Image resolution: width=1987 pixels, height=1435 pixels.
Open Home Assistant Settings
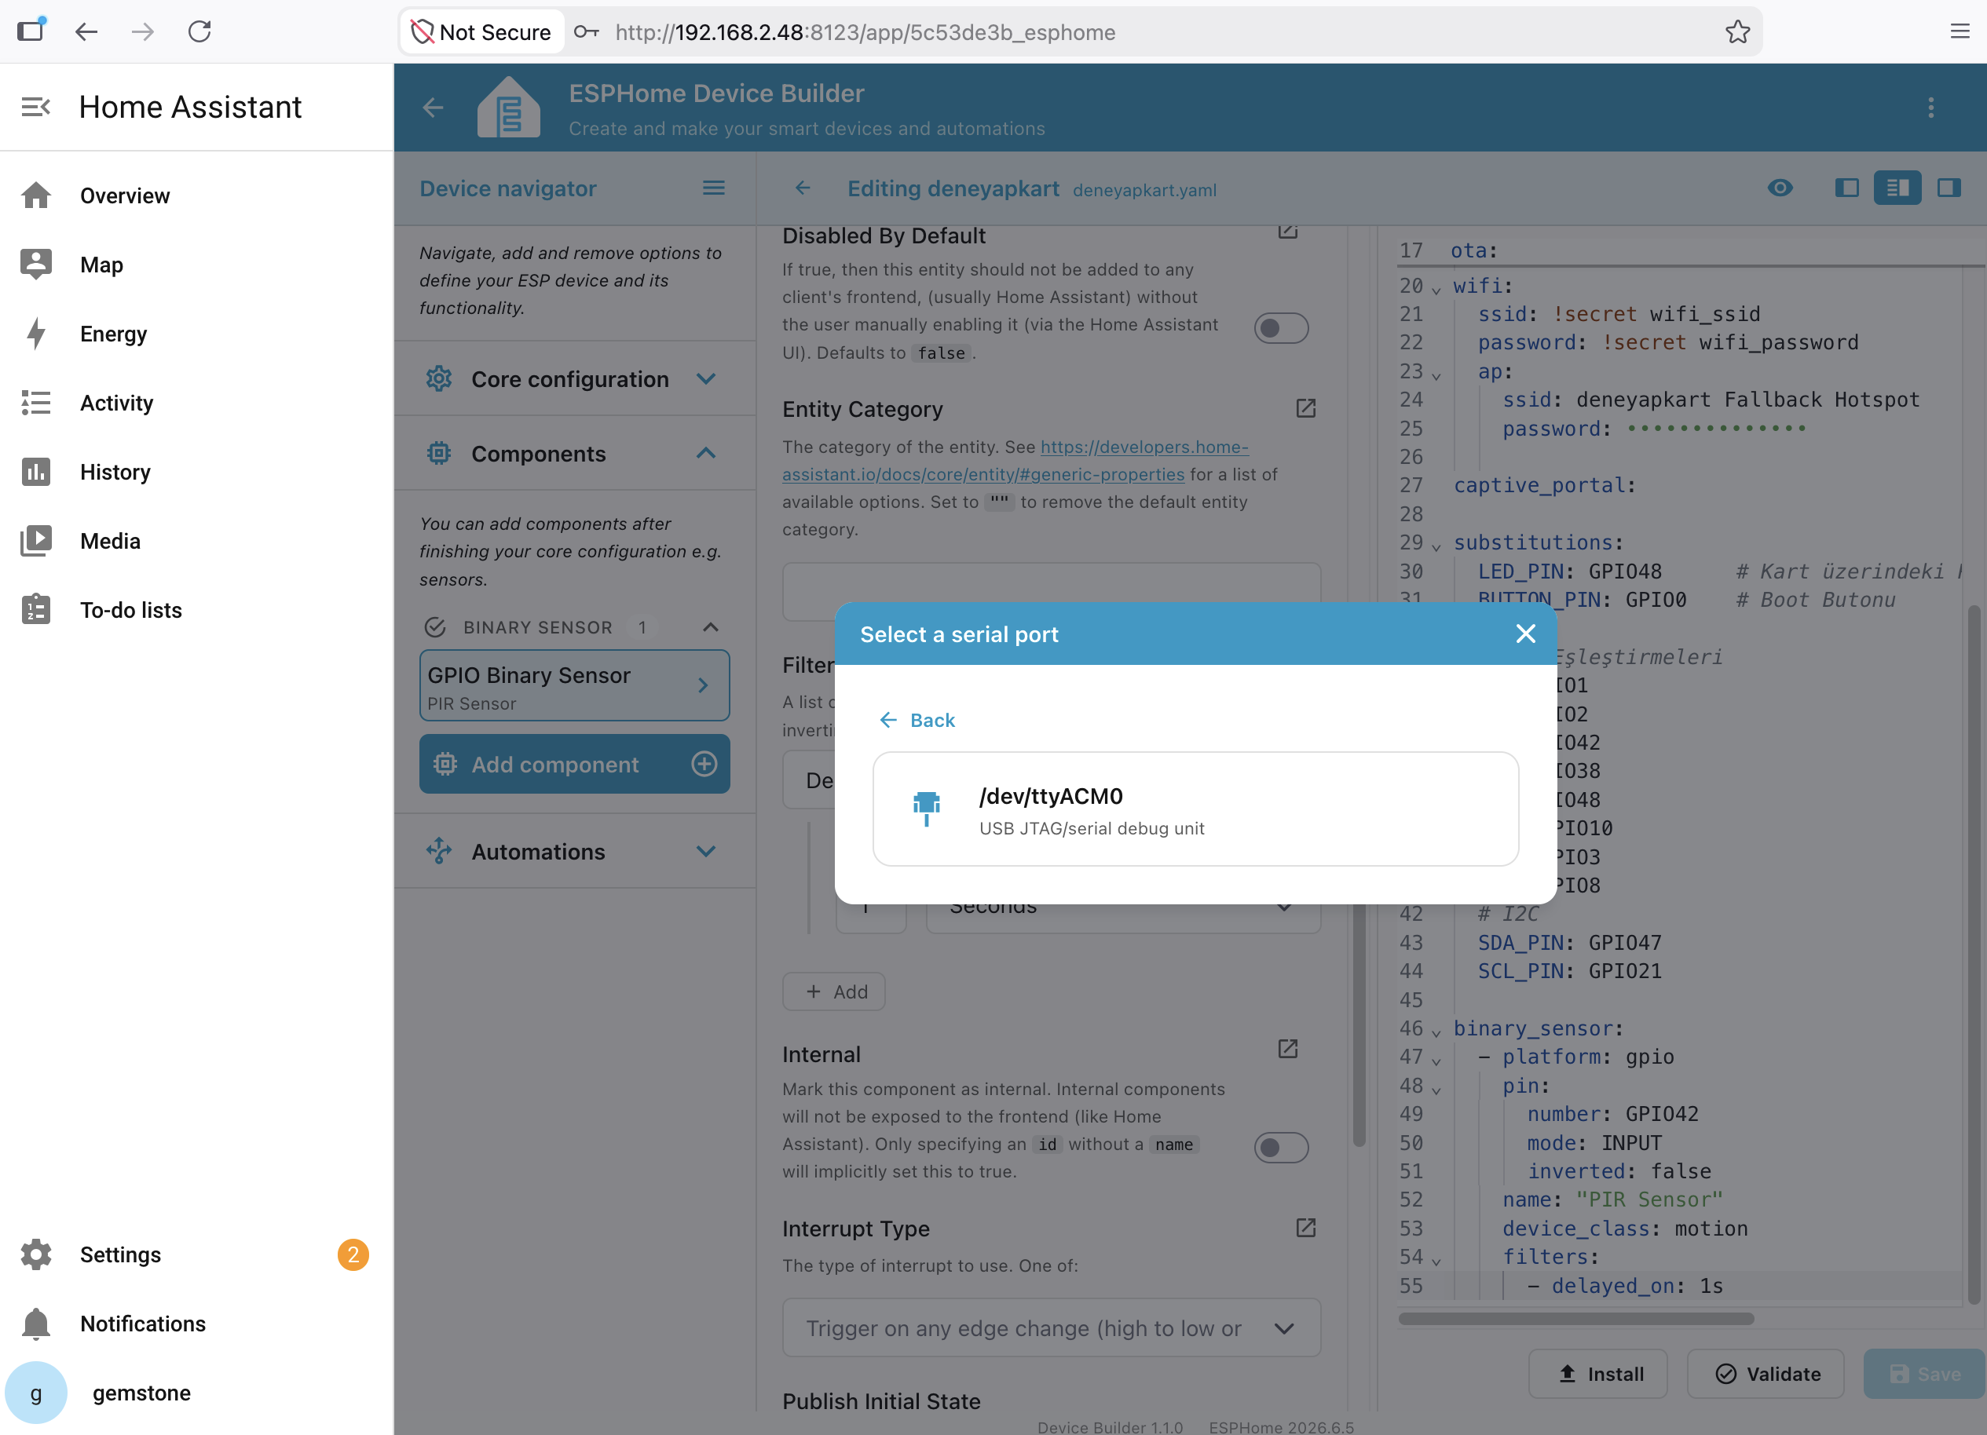coord(196,1254)
